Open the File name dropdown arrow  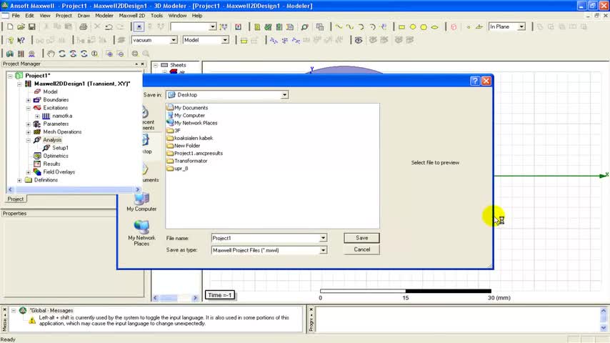point(323,238)
